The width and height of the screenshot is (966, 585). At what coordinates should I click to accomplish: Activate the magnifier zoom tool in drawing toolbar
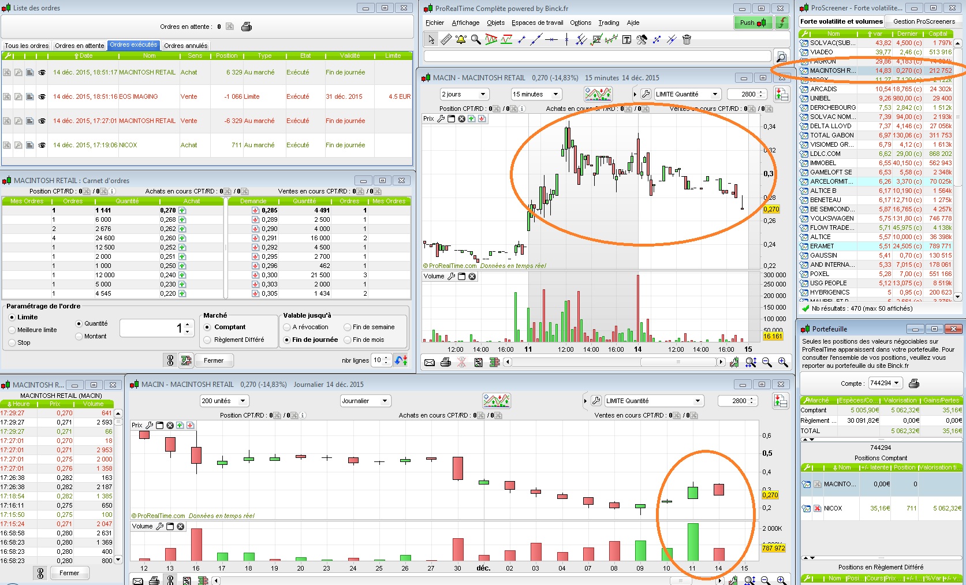click(x=476, y=39)
